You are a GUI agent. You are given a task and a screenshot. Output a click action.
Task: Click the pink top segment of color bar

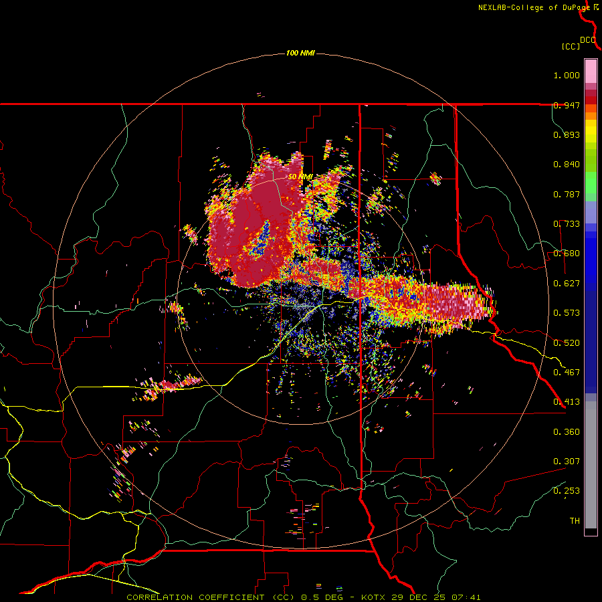click(x=591, y=71)
